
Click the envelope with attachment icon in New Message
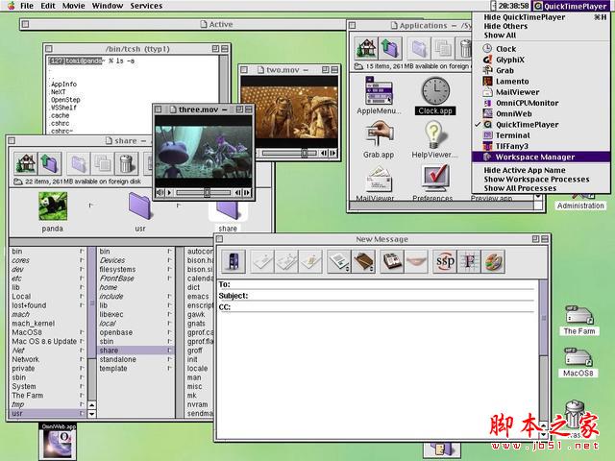point(310,261)
